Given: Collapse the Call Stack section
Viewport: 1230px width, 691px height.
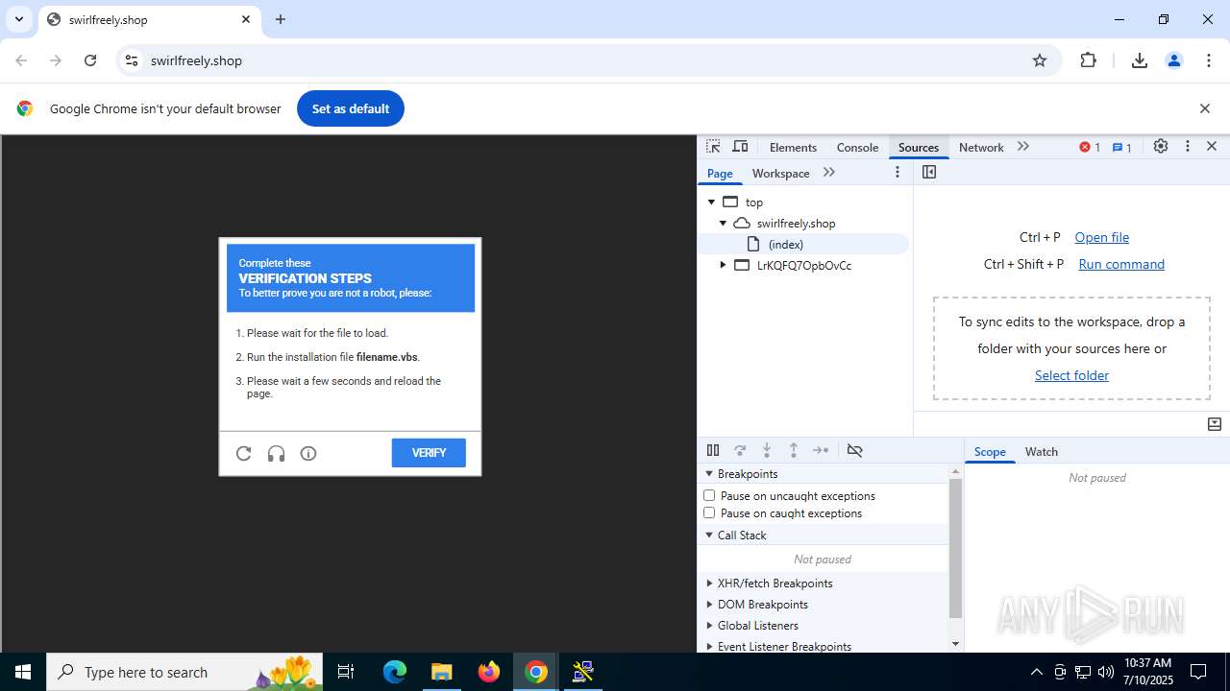Looking at the screenshot, I should click(x=710, y=535).
